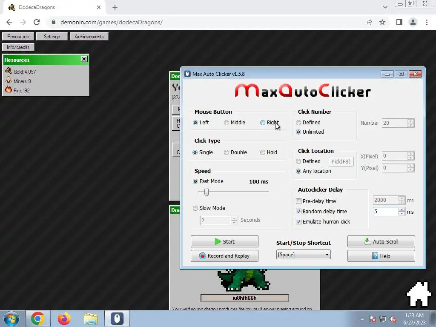
Task: Close the Resources panel
Action: pyautogui.click(x=84, y=59)
